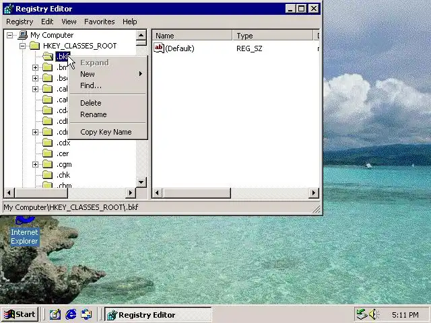This screenshot has width=431, height=323.
Task: Click the REG_SZ type cell
Action: [x=249, y=48]
